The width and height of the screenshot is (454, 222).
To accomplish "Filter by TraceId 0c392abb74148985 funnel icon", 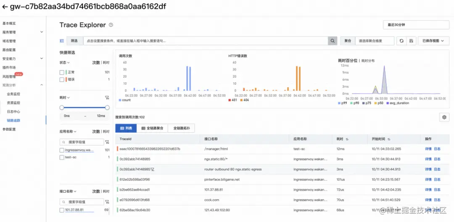I will [x=152, y=170].
